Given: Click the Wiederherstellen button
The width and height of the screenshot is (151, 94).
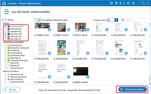Looking at the screenshot, I should [133, 89].
